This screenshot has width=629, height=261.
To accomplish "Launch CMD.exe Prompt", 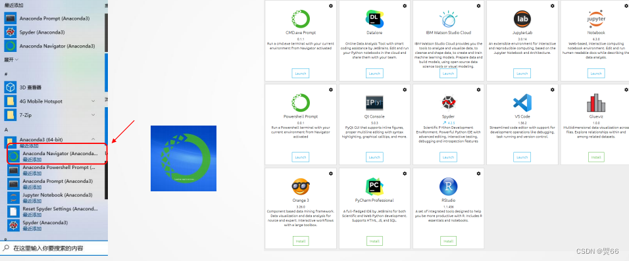I will point(301,74).
